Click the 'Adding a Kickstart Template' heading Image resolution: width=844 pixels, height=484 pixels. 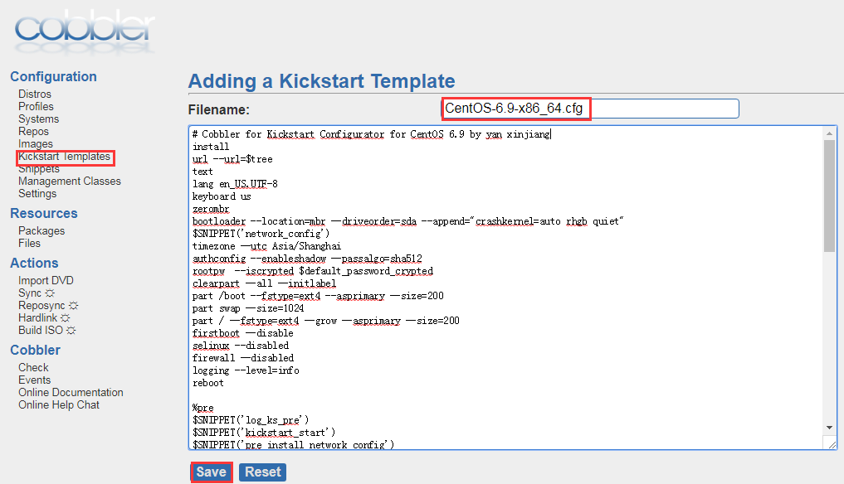[321, 81]
